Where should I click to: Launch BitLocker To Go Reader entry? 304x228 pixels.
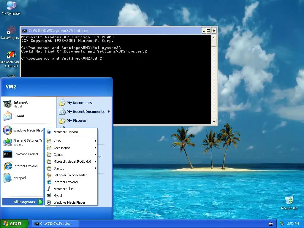coord(71,175)
